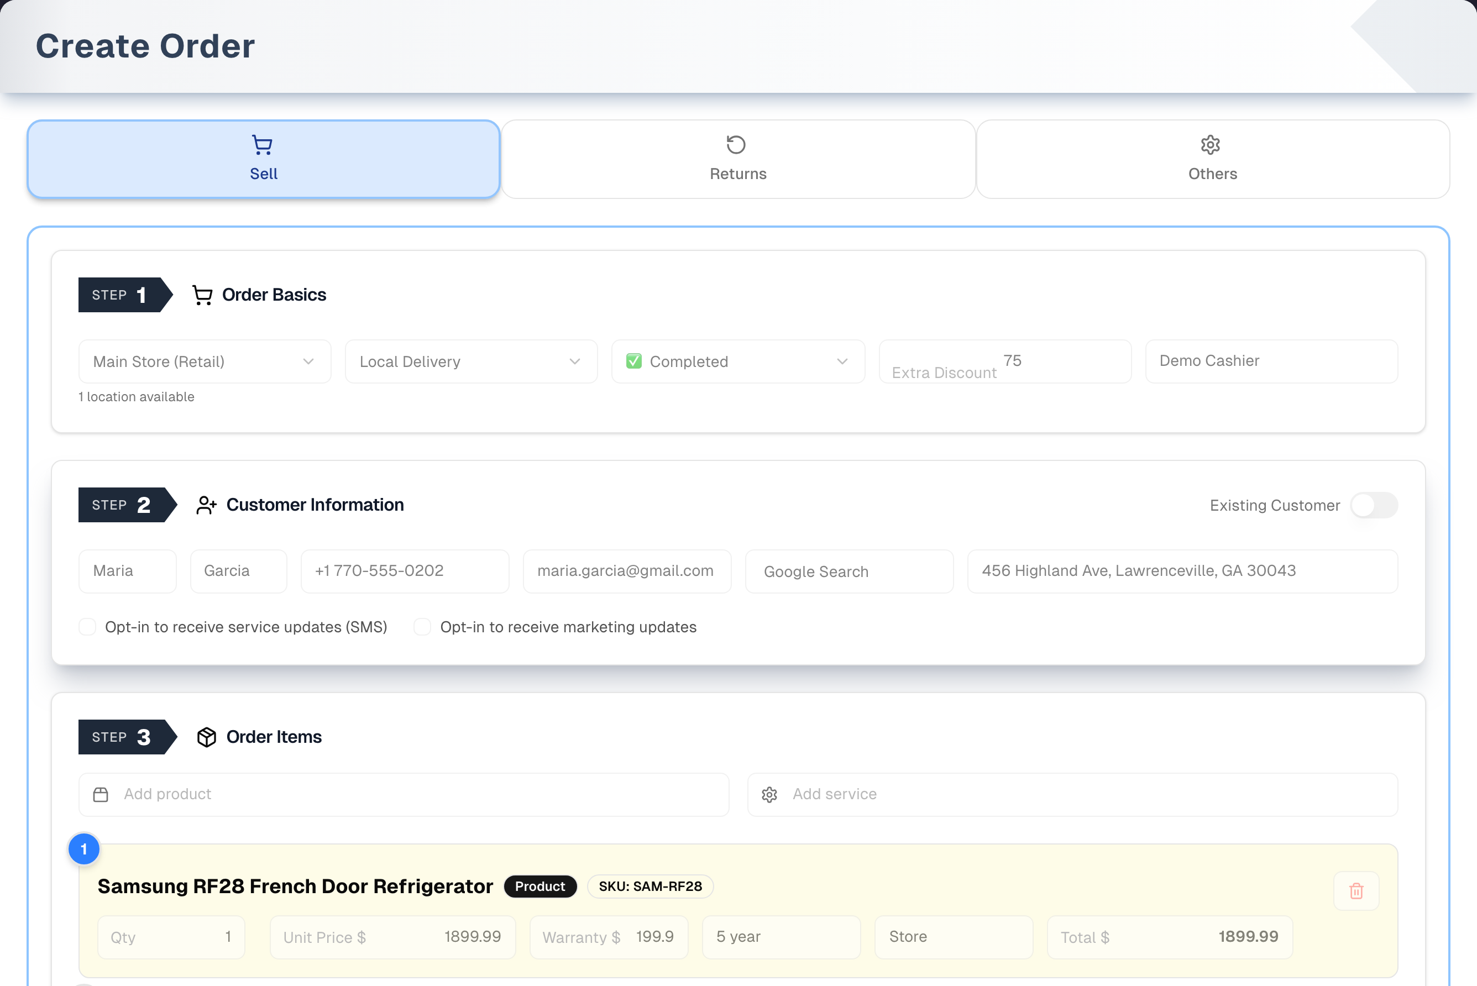Screen dimensions: 1477x986
Task: Click the Product badge on the item
Action: coord(540,887)
